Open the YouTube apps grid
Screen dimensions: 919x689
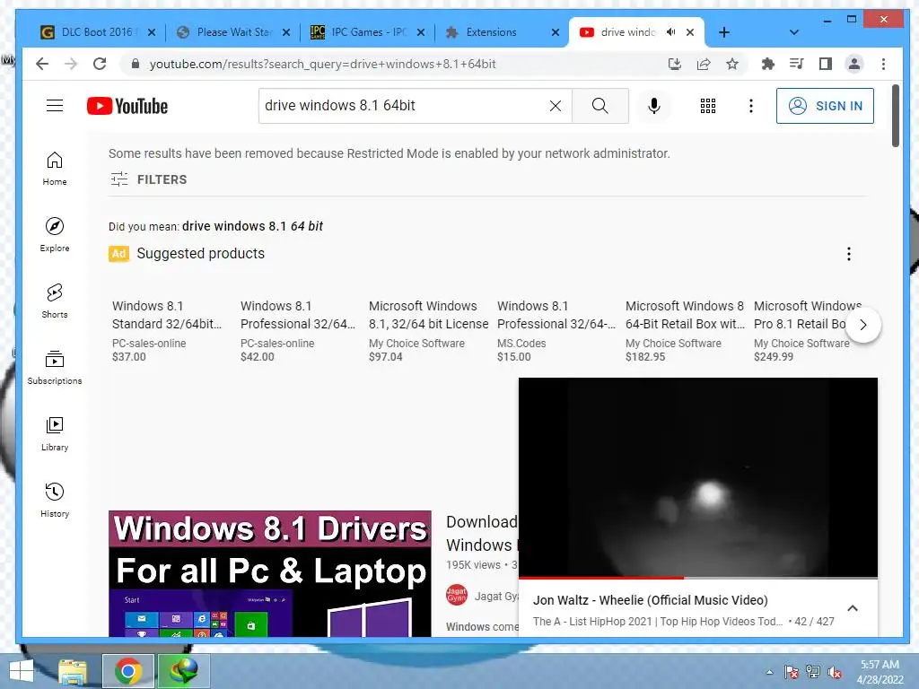coord(708,106)
